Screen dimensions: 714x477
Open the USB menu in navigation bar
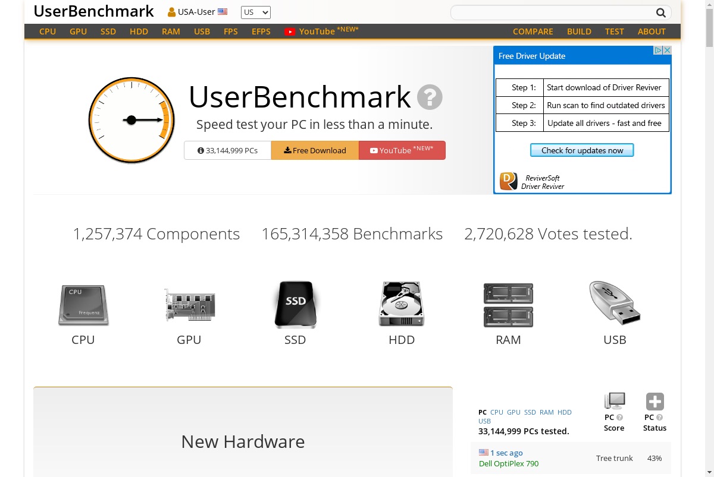point(202,31)
